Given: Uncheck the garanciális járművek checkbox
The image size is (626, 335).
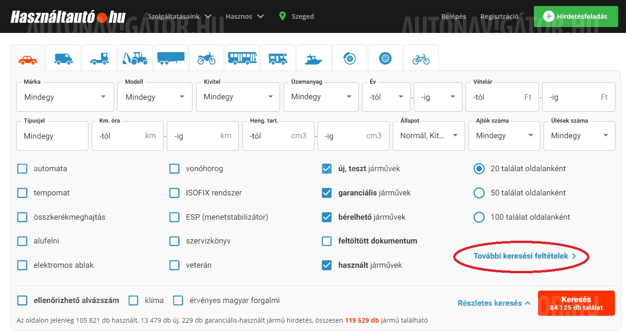Looking at the screenshot, I should coord(327,193).
